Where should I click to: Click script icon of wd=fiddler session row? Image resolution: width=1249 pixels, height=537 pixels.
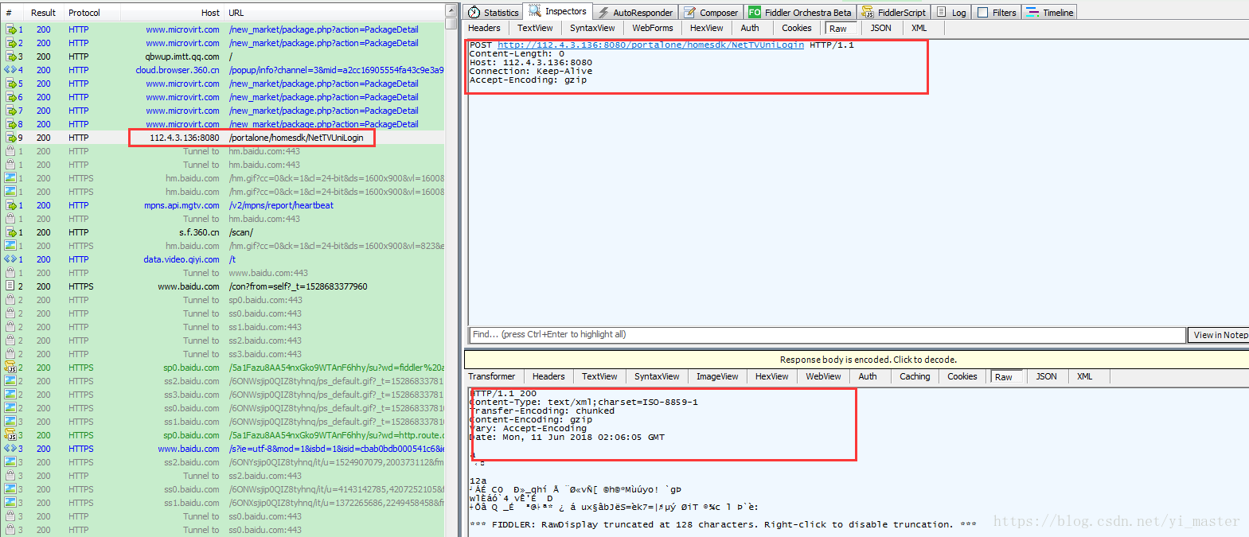tap(11, 368)
